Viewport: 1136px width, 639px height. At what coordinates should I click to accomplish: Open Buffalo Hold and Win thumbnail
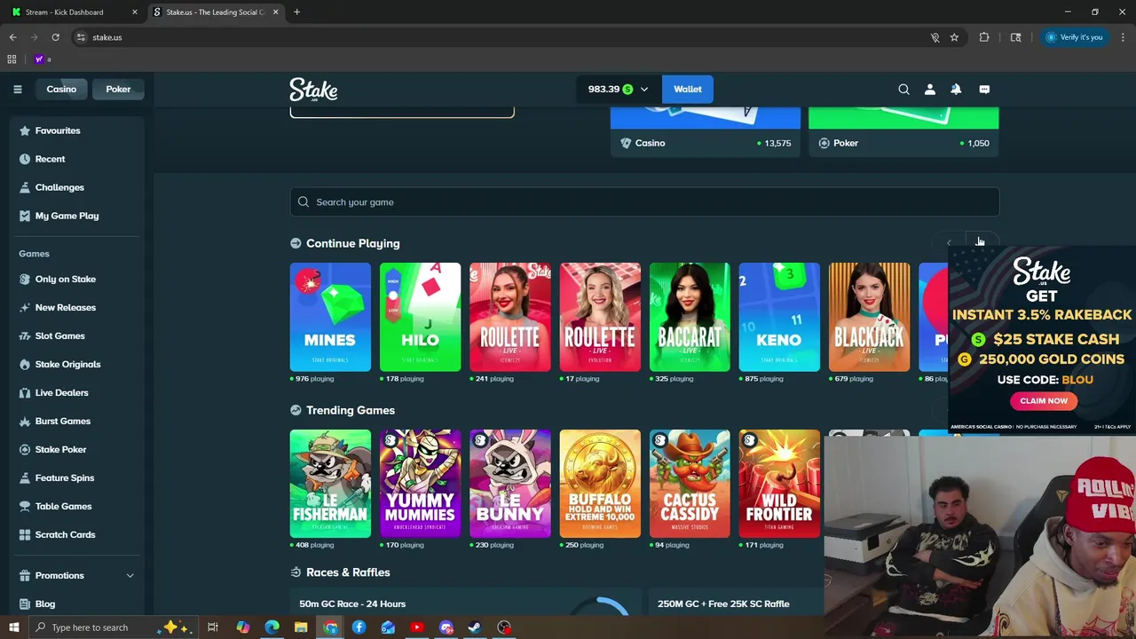click(600, 484)
